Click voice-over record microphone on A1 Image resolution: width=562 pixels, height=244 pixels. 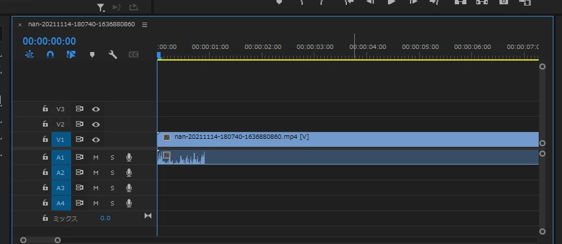tap(129, 157)
